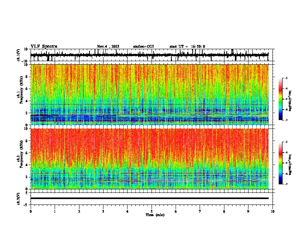Click the "ch.1(V)" waveform axis label

(x=19, y=55)
